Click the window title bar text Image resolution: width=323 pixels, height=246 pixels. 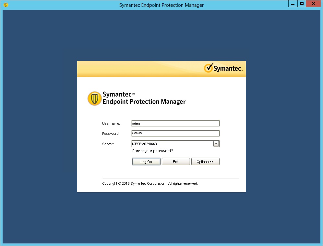(x=161, y=5)
